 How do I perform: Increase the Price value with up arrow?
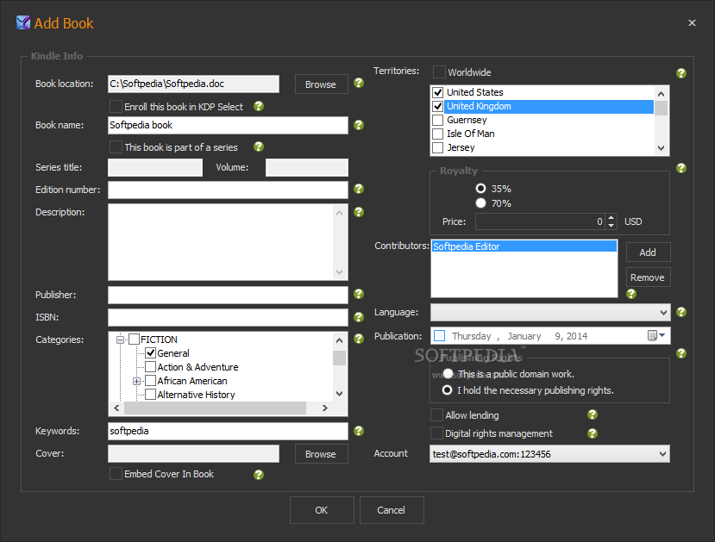click(x=611, y=217)
